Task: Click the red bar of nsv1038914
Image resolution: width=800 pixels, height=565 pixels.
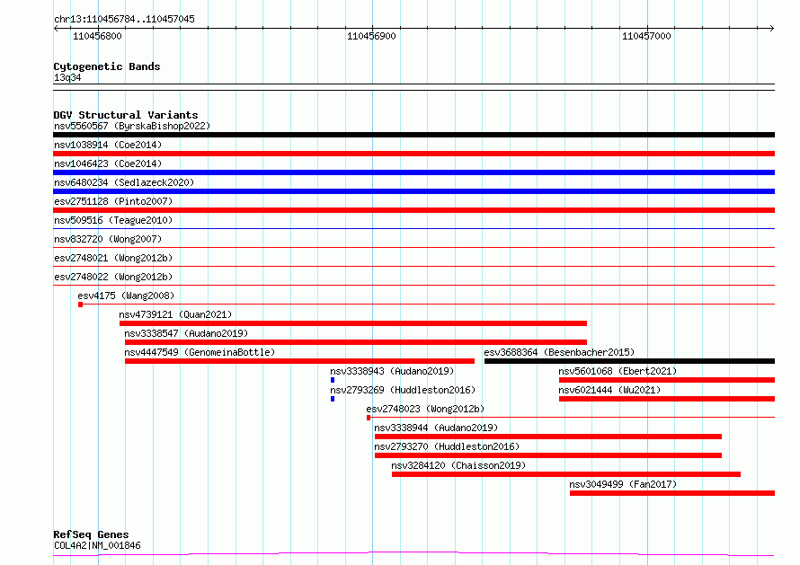Action: click(x=413, y=154)
